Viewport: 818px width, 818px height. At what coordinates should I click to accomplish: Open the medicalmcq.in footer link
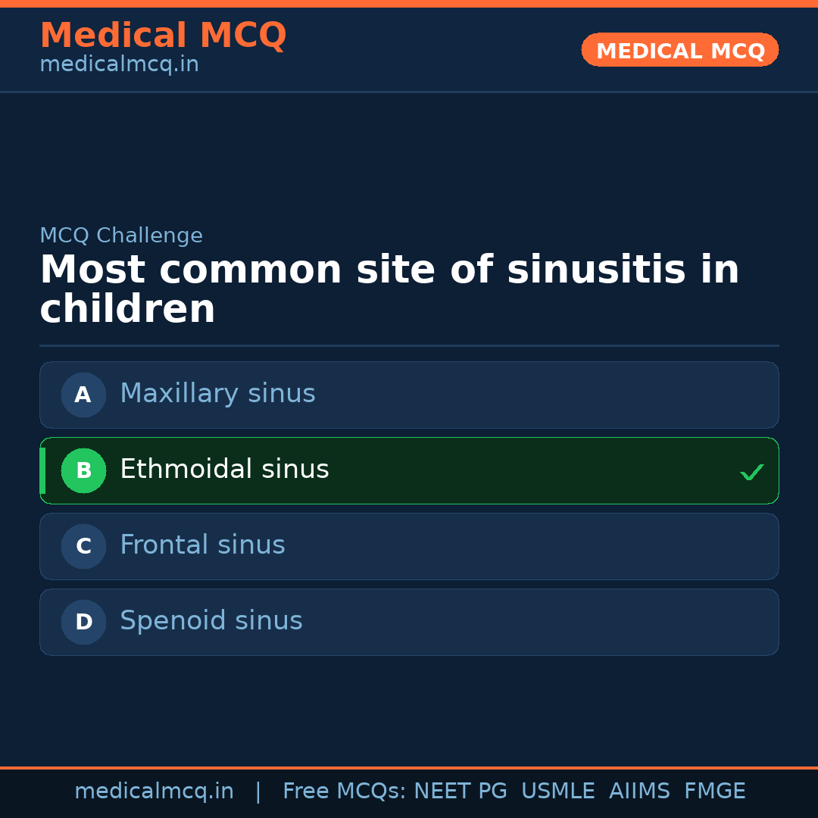[x=154, y=791]
